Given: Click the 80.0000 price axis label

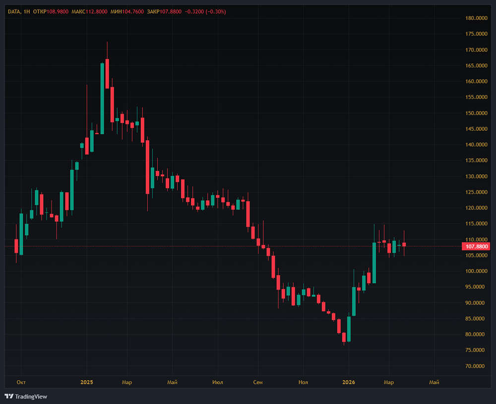Looking at the screenshot, I should (x=475, y=334).
